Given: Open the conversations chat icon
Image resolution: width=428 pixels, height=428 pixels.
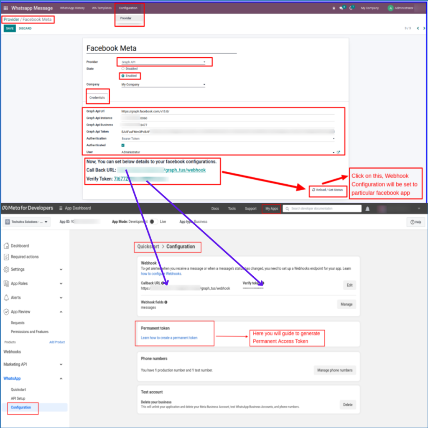Looking at the screenshot, I should (341, 8).
